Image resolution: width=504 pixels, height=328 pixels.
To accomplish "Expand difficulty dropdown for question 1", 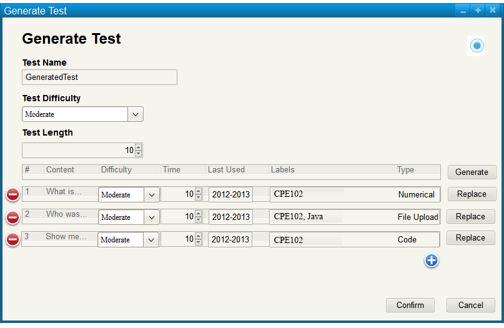I will click(151, 195).
